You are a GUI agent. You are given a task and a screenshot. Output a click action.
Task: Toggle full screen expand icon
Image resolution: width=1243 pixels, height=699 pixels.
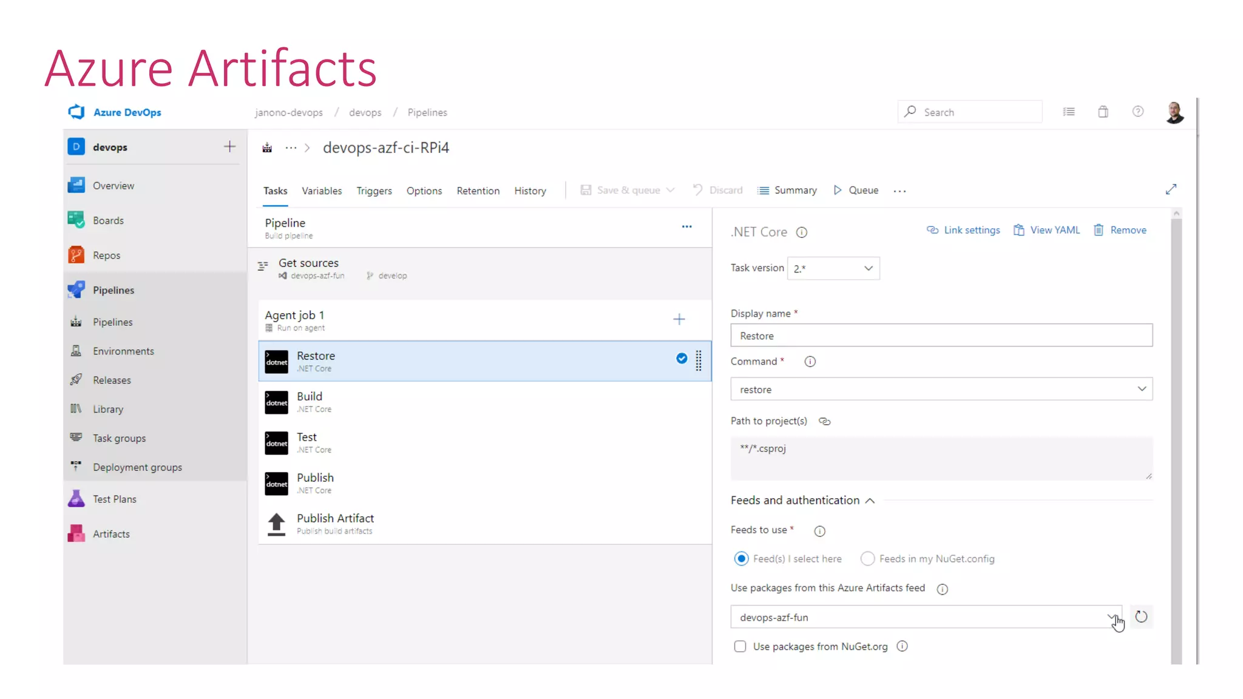pyautogui.click(x=1171, y=190)
